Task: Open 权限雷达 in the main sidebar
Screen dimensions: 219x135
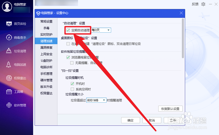Action: click(x=16, y=78)
